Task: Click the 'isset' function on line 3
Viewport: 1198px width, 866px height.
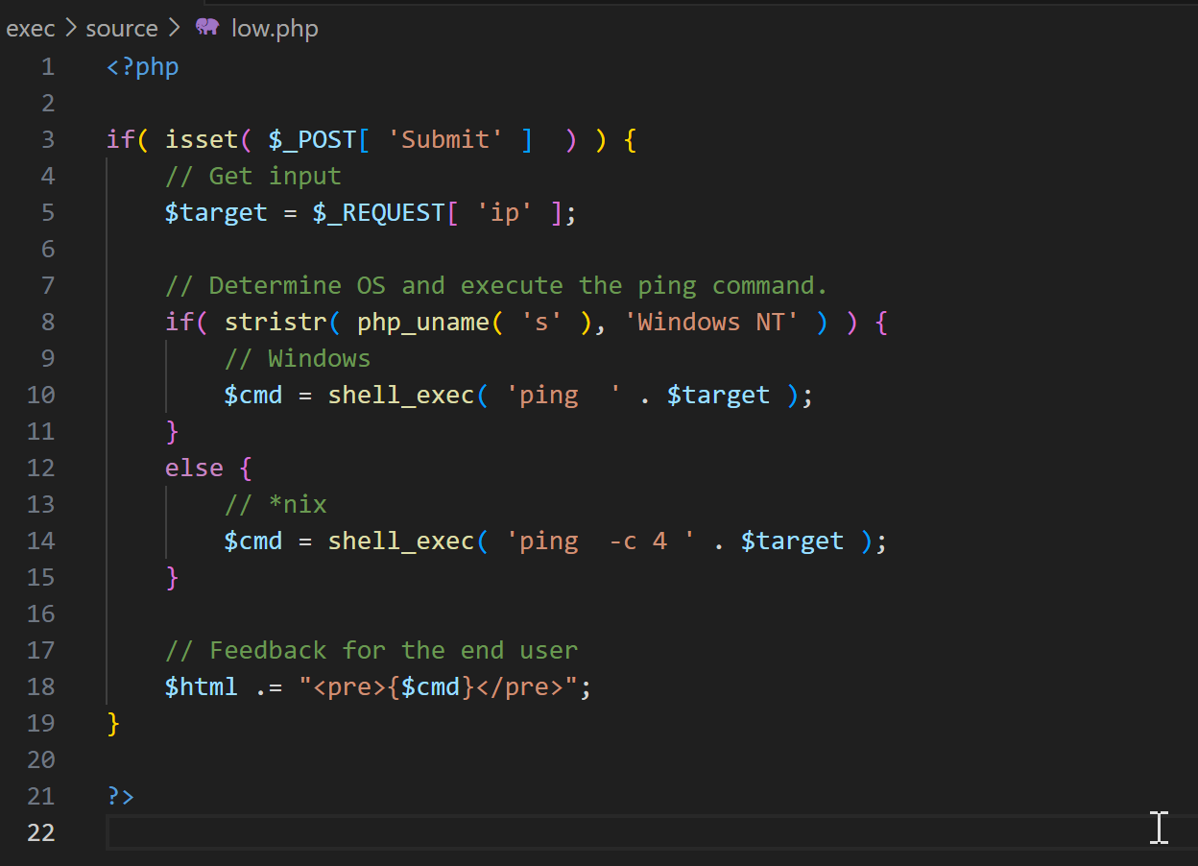Action: pos(202,140)
